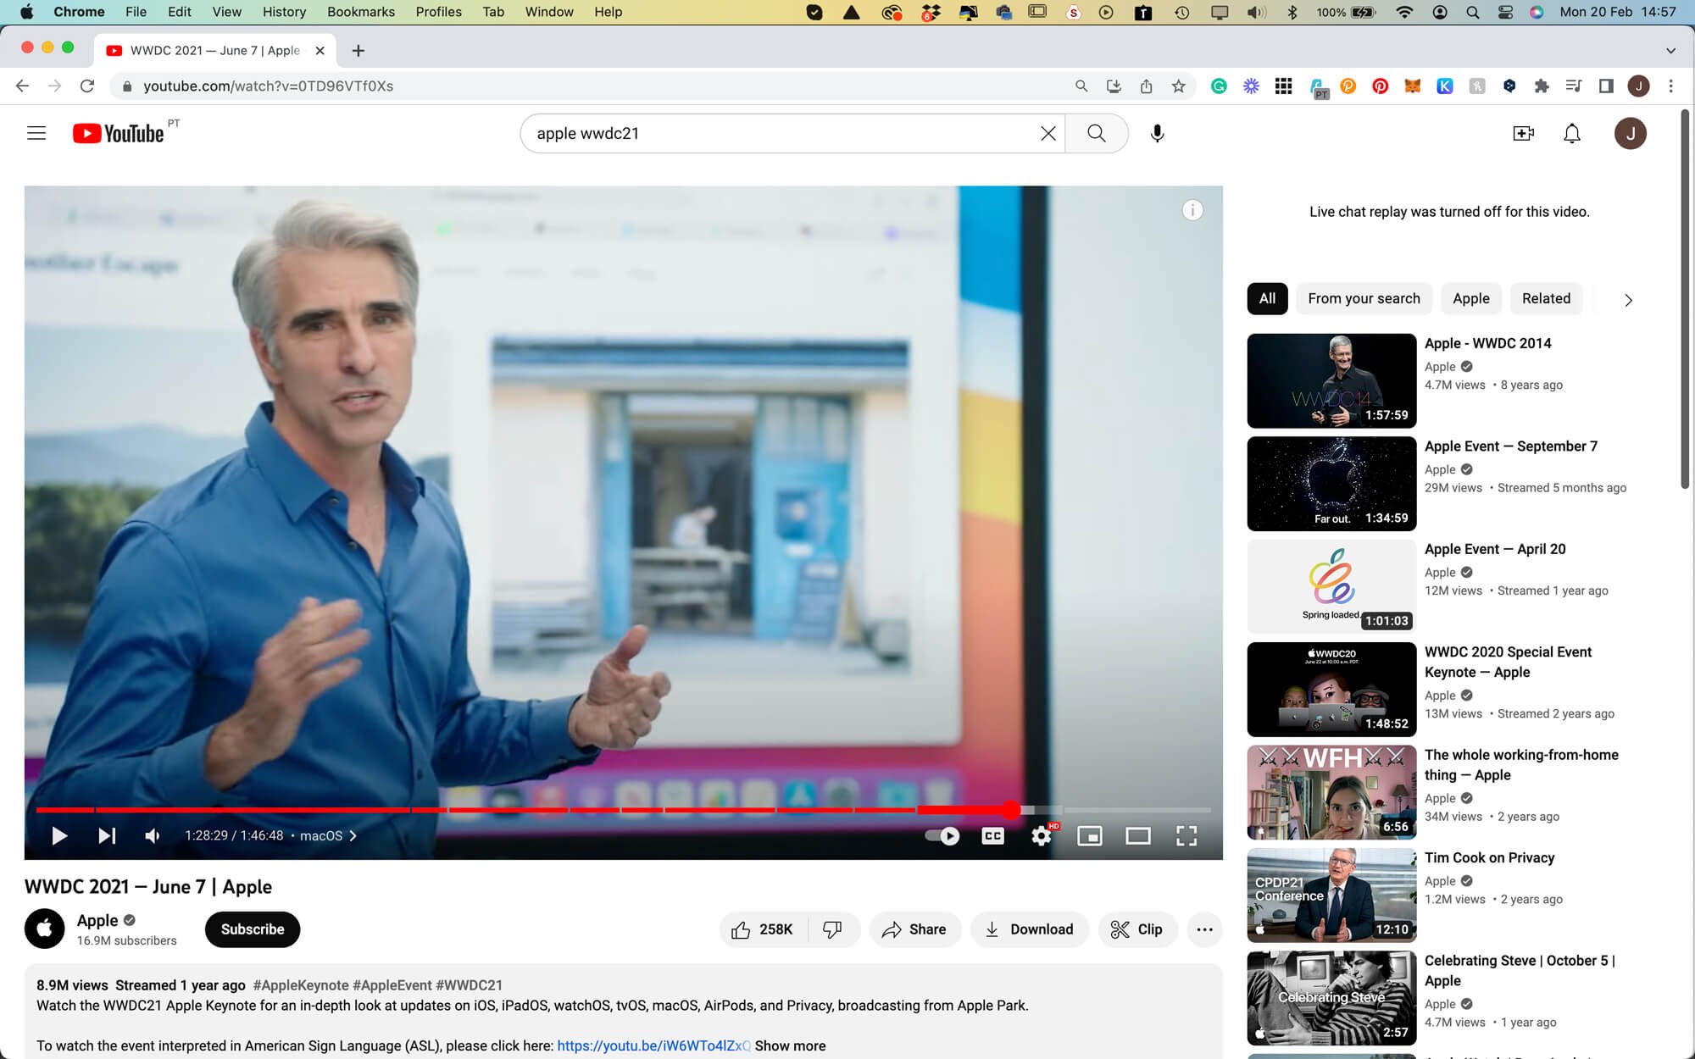Show the video info card
Screen dimensions: 1695x1059
[x=1192, y=210]
